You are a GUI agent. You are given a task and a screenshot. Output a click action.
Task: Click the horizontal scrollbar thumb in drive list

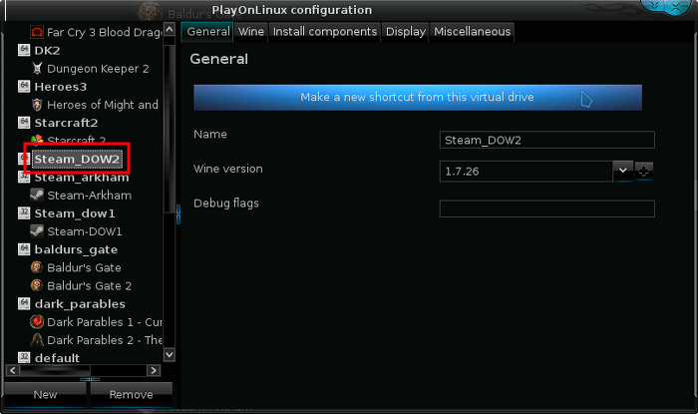[x=55, y=370]
